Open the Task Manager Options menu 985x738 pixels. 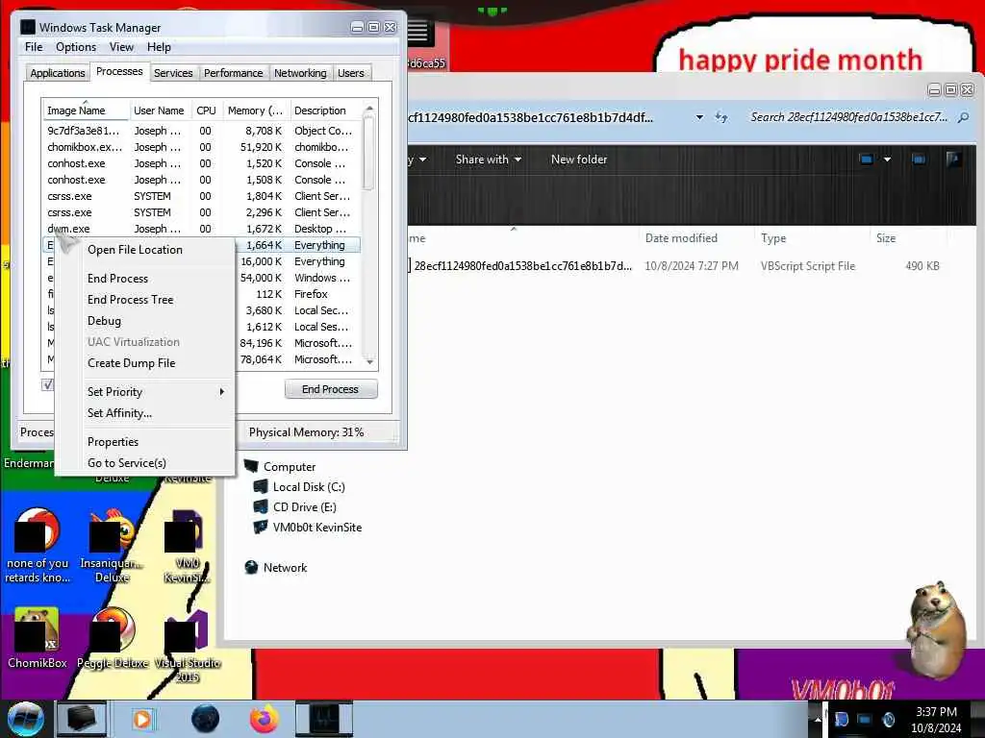pyautogui.click(x=76, y=47)
